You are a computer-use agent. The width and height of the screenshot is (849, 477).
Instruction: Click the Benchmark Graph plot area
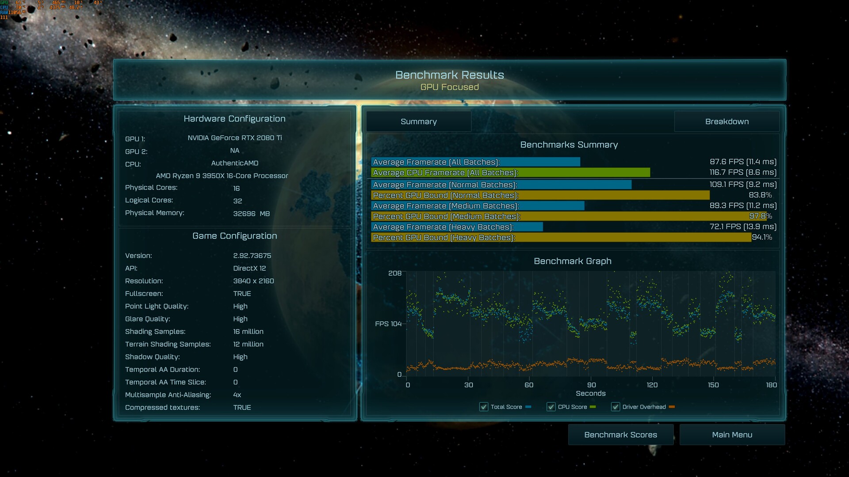590,325
